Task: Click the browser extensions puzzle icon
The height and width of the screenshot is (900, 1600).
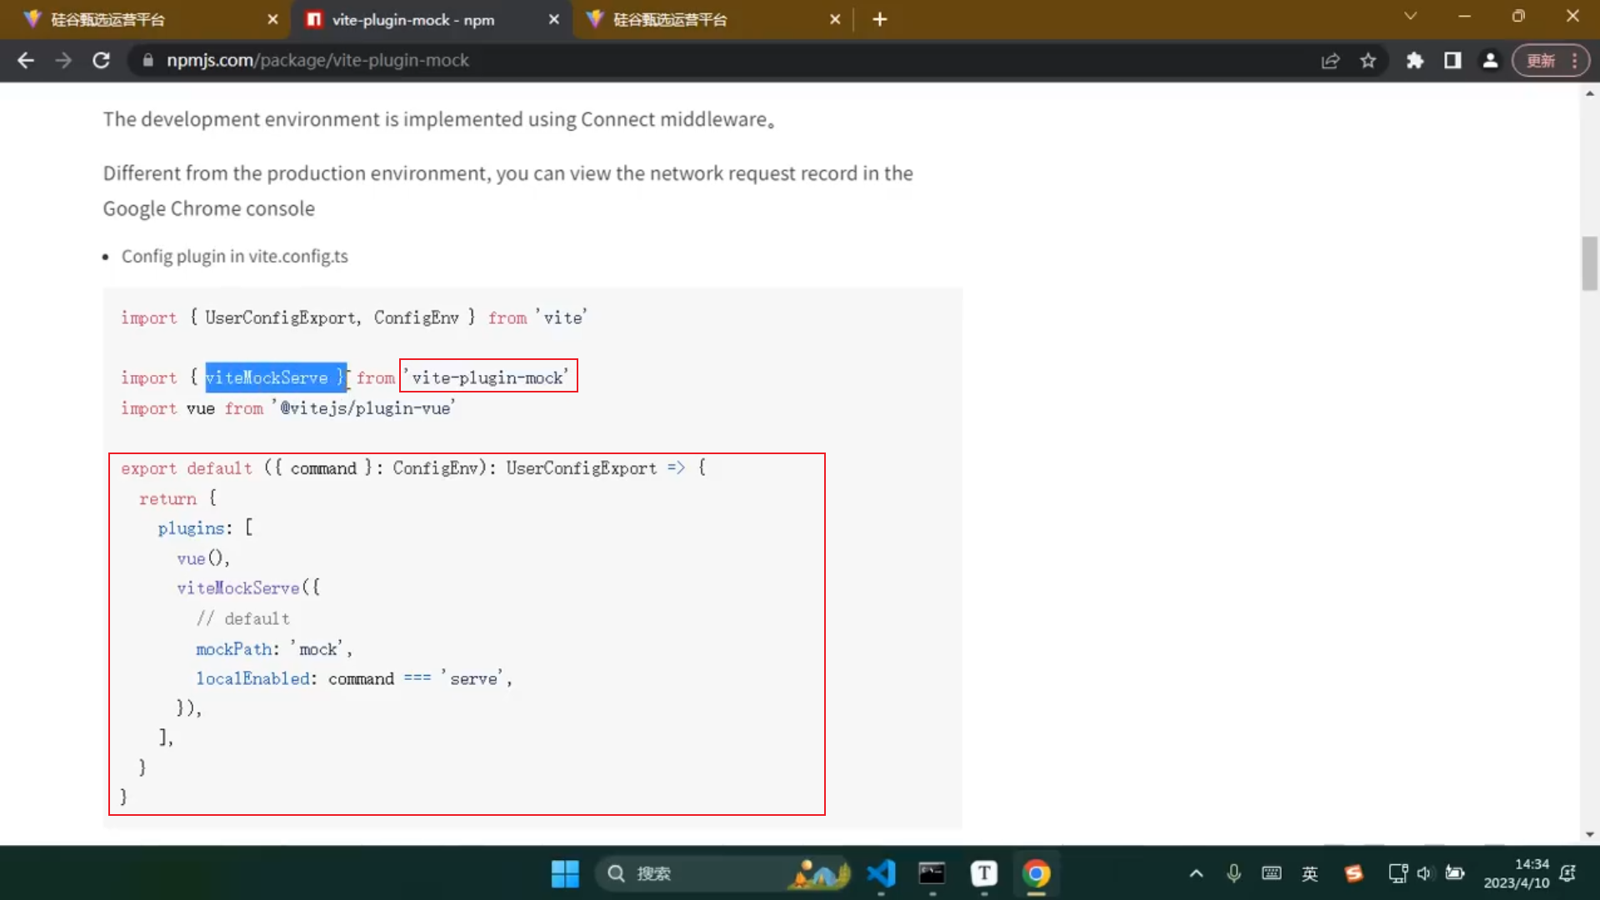Action: tap(1417, 61)
